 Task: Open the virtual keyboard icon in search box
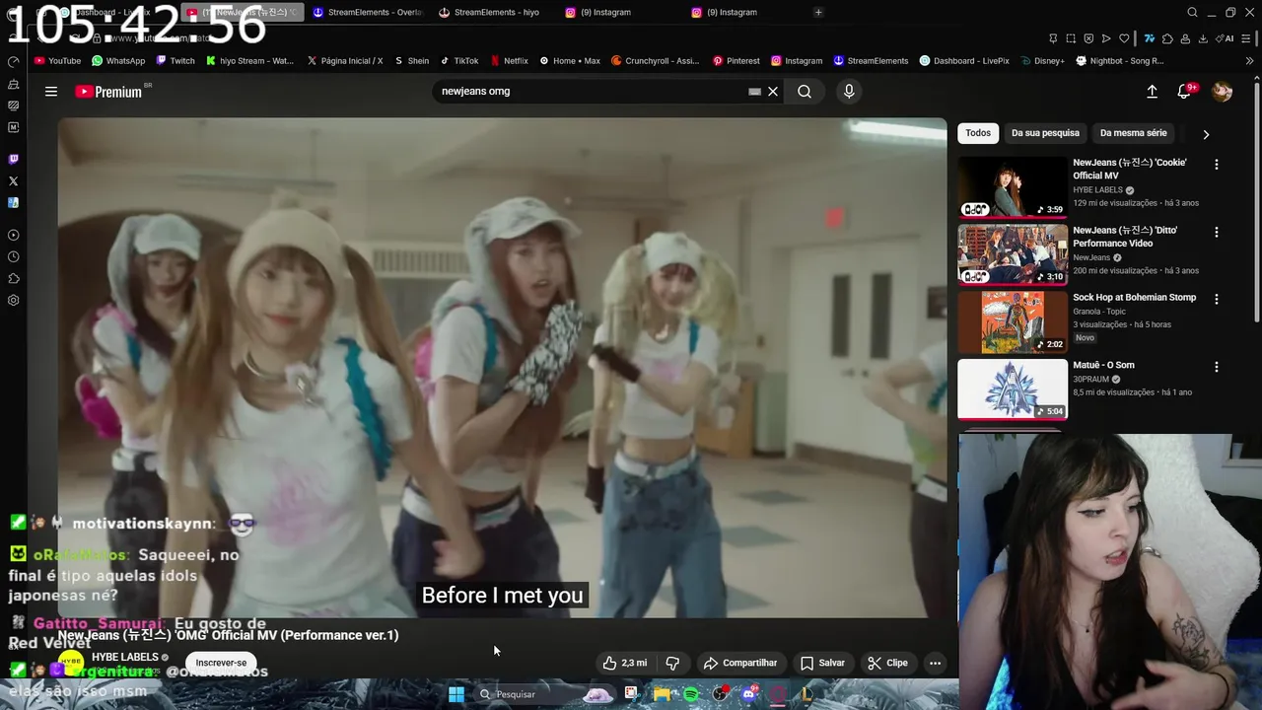click(x=754, y=92)
